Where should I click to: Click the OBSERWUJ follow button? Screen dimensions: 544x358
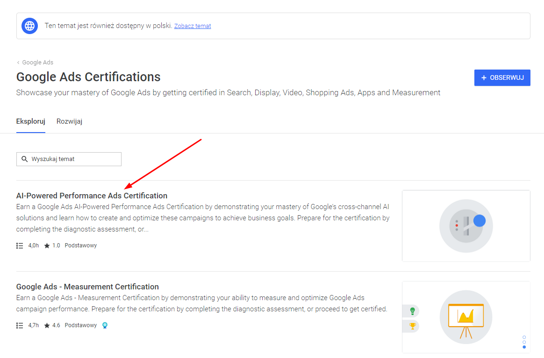[502, 77]
